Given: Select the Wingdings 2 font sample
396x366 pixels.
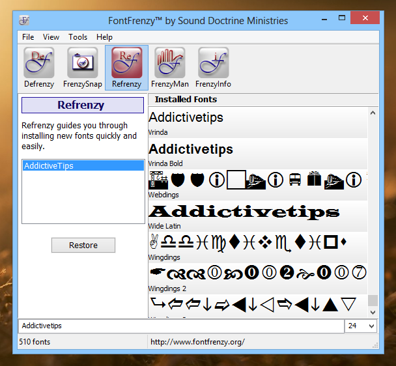Looking at the screenshot, I should [x=258, y=279].
